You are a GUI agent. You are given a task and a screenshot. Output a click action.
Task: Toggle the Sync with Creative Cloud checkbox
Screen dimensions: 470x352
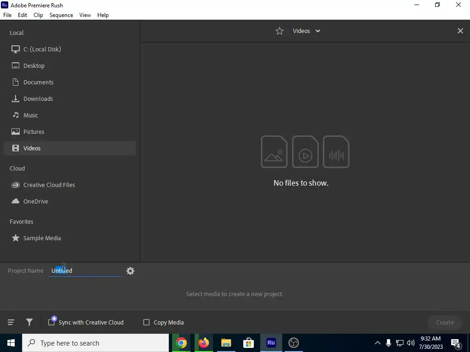coord(51,322)
